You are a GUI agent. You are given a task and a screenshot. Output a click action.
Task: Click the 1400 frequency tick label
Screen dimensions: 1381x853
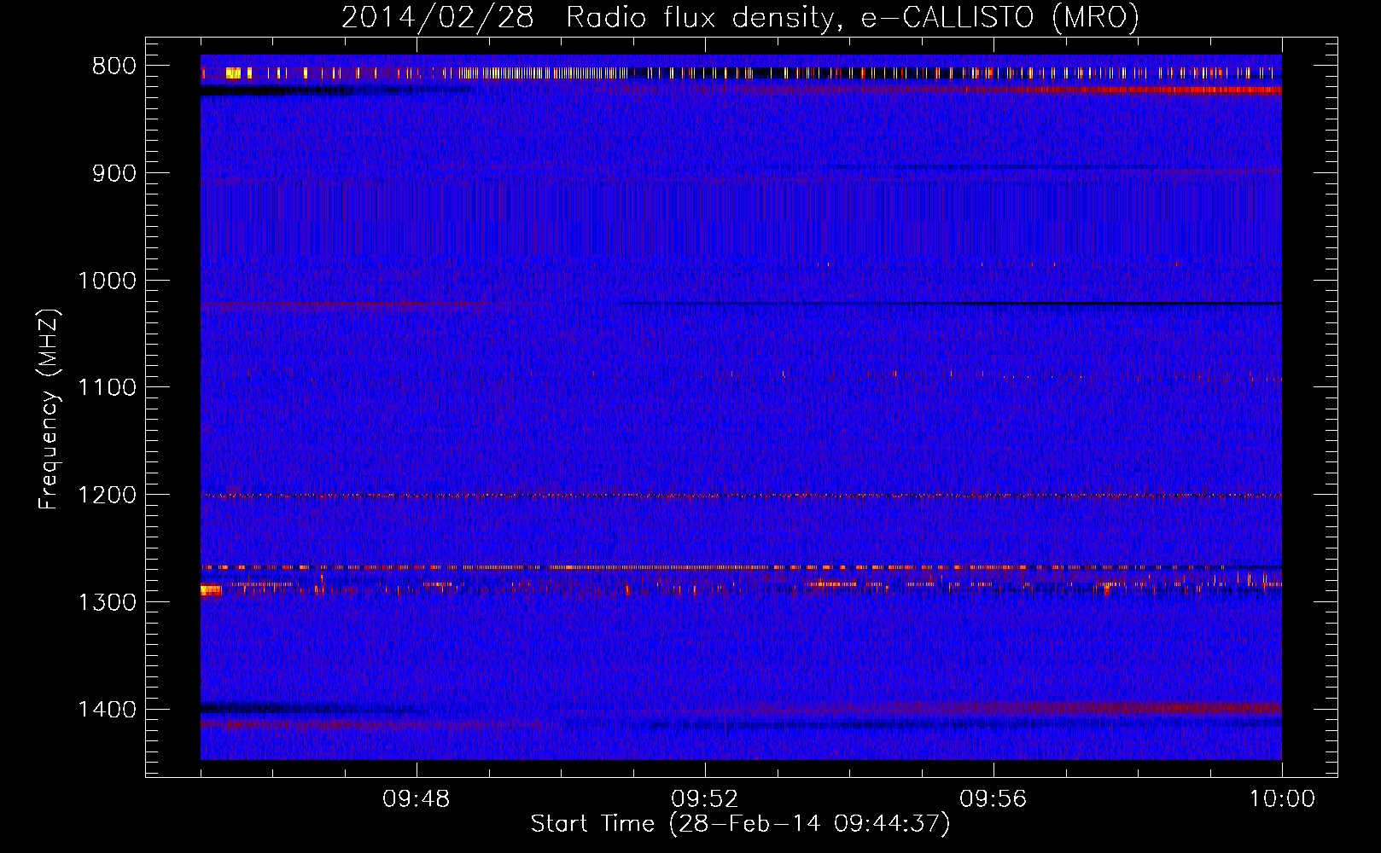click(x=107, y=710)
